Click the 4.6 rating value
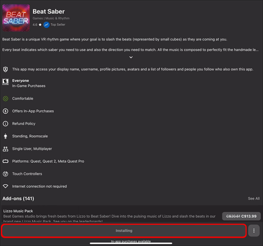 [35, 25]
